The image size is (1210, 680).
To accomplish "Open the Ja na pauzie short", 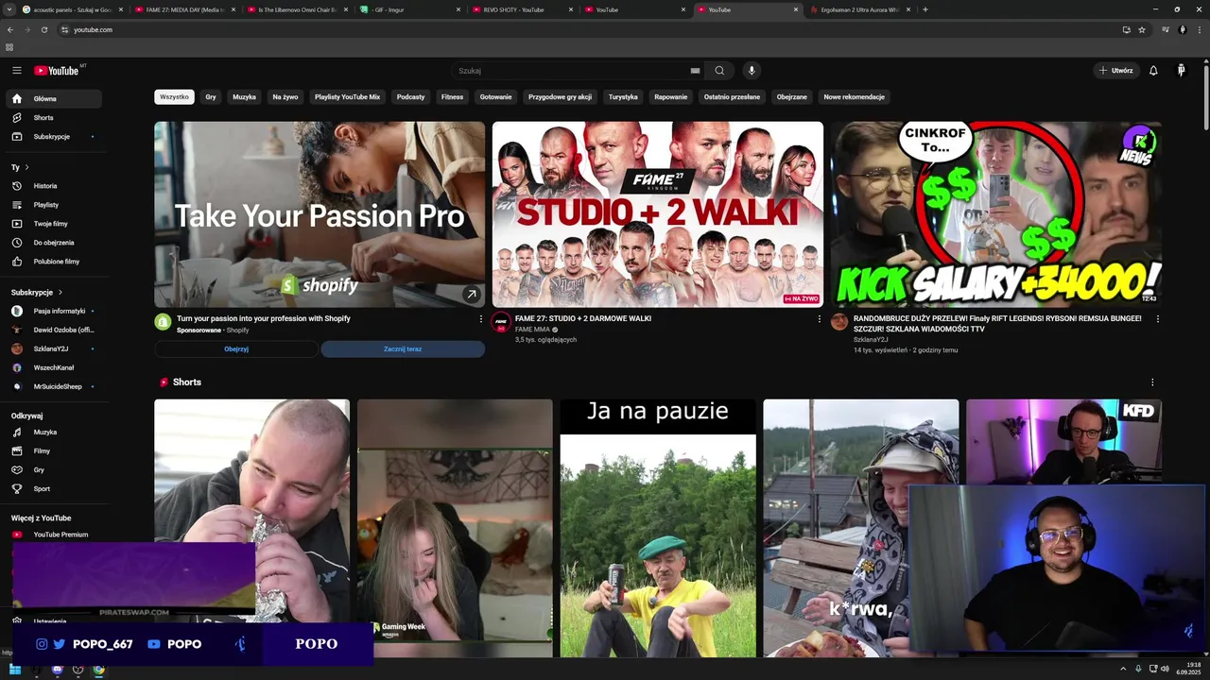I will tap(658, 528).
